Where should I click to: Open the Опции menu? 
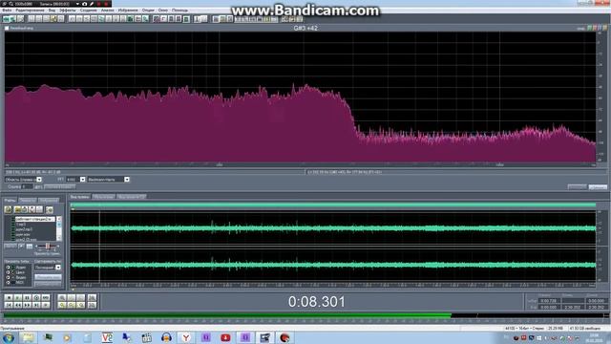(x=148, y=11)
